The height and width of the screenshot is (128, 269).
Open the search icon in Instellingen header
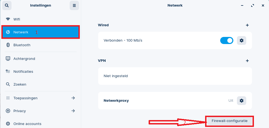point(7,5)
